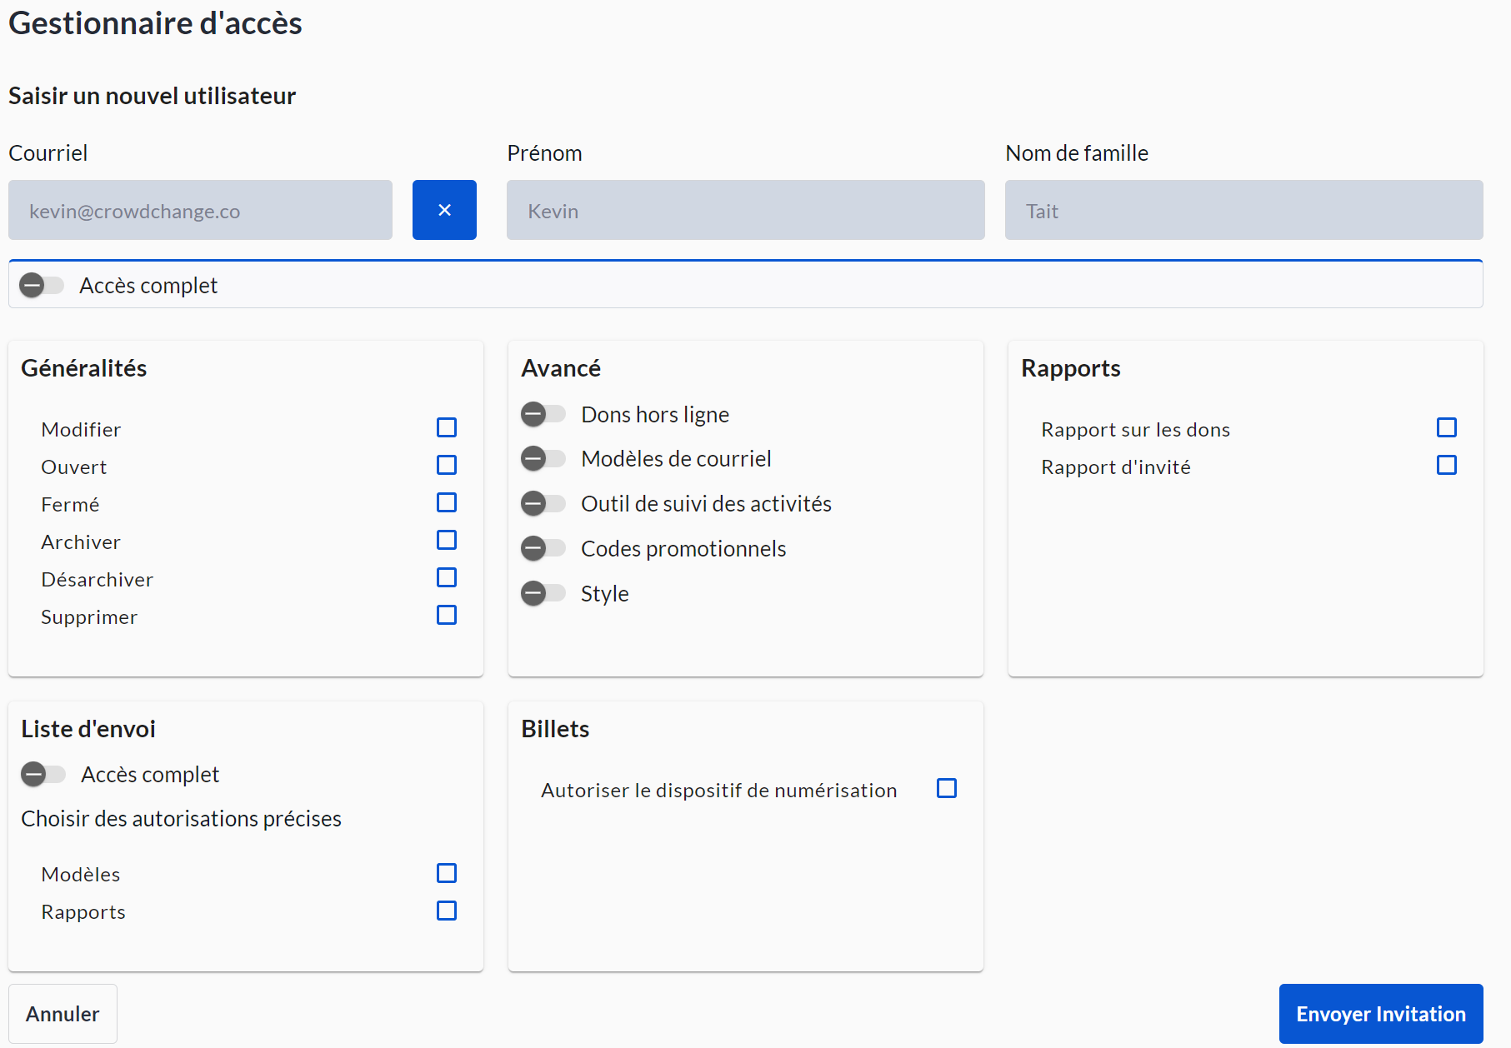The height and width of the screenshot is (1048, 1511).
Task: Click the blue X clear email button
Action: (x=444, y=210)
